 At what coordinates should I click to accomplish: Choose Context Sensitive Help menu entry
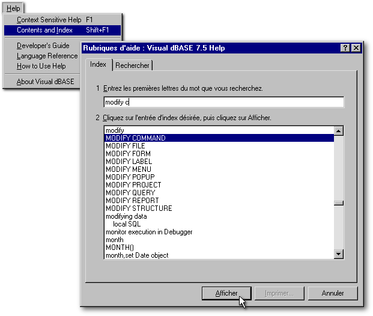point(62,20)
